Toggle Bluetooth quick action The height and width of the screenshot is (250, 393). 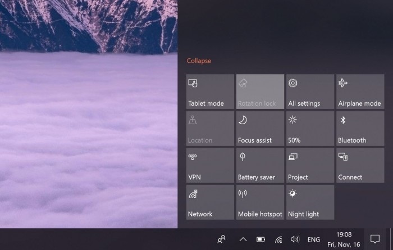click(360, 129)
